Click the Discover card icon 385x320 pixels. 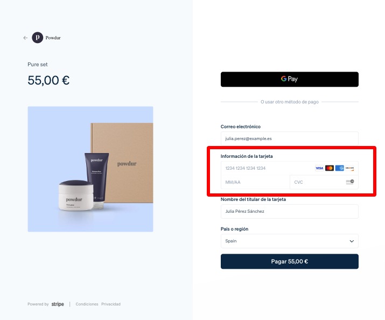click(349, 168)
